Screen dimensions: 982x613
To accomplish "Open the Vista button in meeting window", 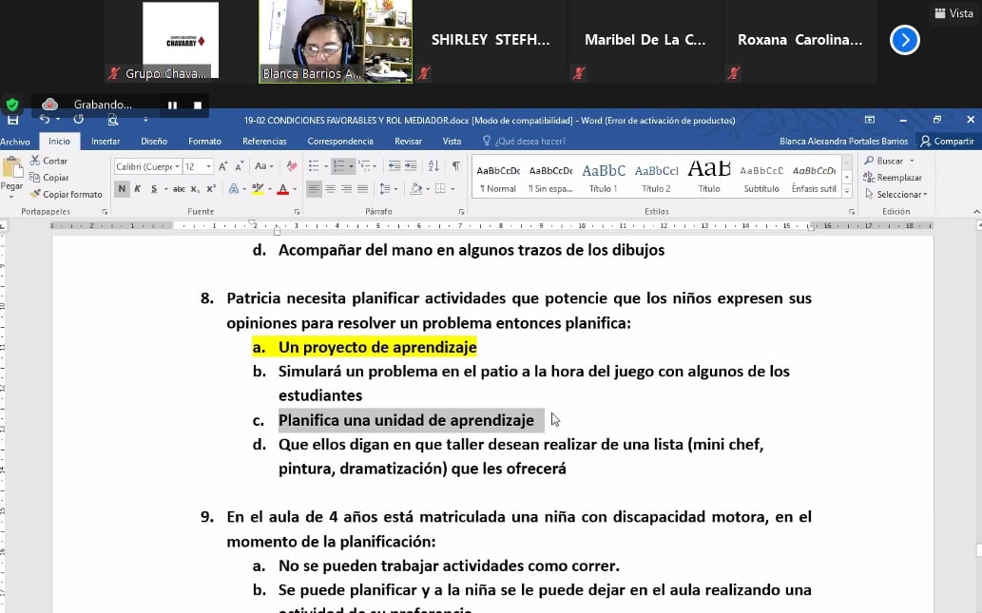I will 953,13.
